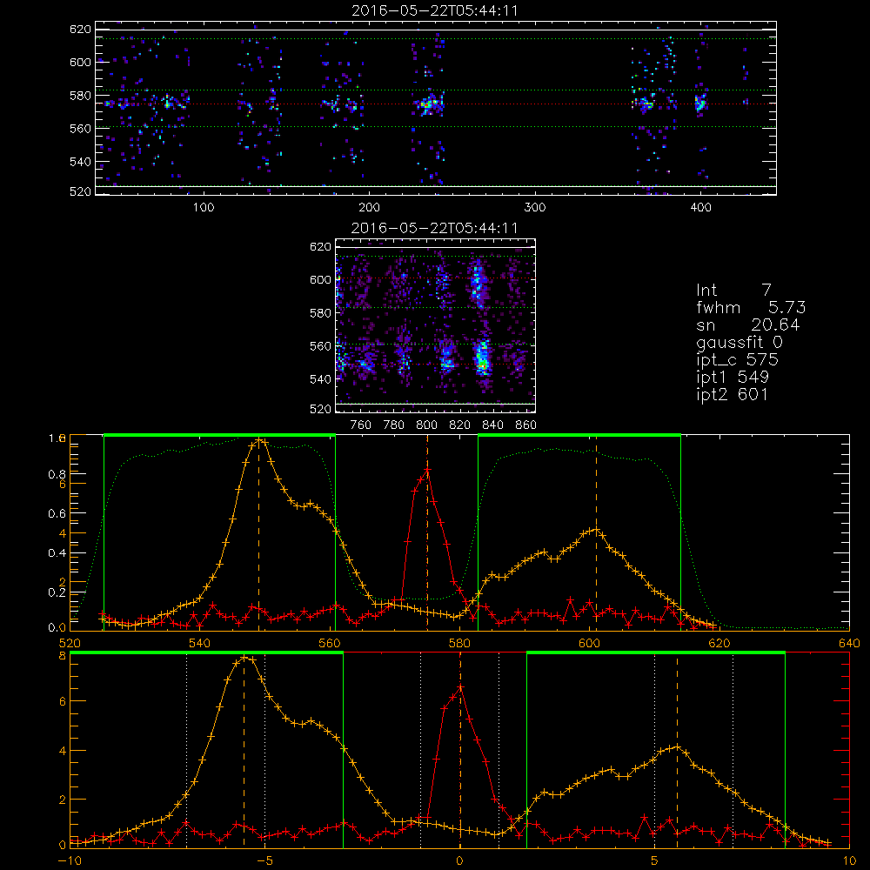Click the middle image title 2016-05-22T05:44:11
The height and width of the screenshot is (870, 870).
435,228
